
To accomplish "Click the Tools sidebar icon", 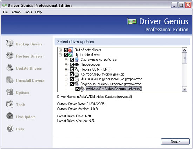I will click(10, 104).
